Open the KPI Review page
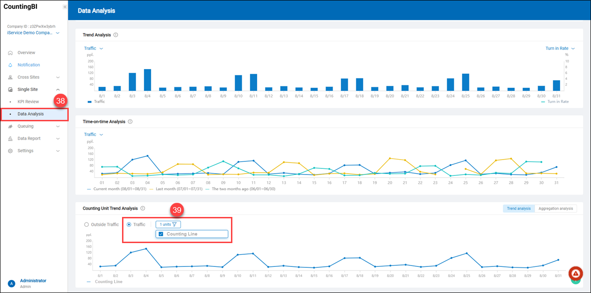This screenshot has height=293, width=591. (x=28, y=102)
